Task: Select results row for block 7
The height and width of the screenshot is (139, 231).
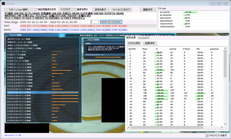Action: (x=175, y=70)
